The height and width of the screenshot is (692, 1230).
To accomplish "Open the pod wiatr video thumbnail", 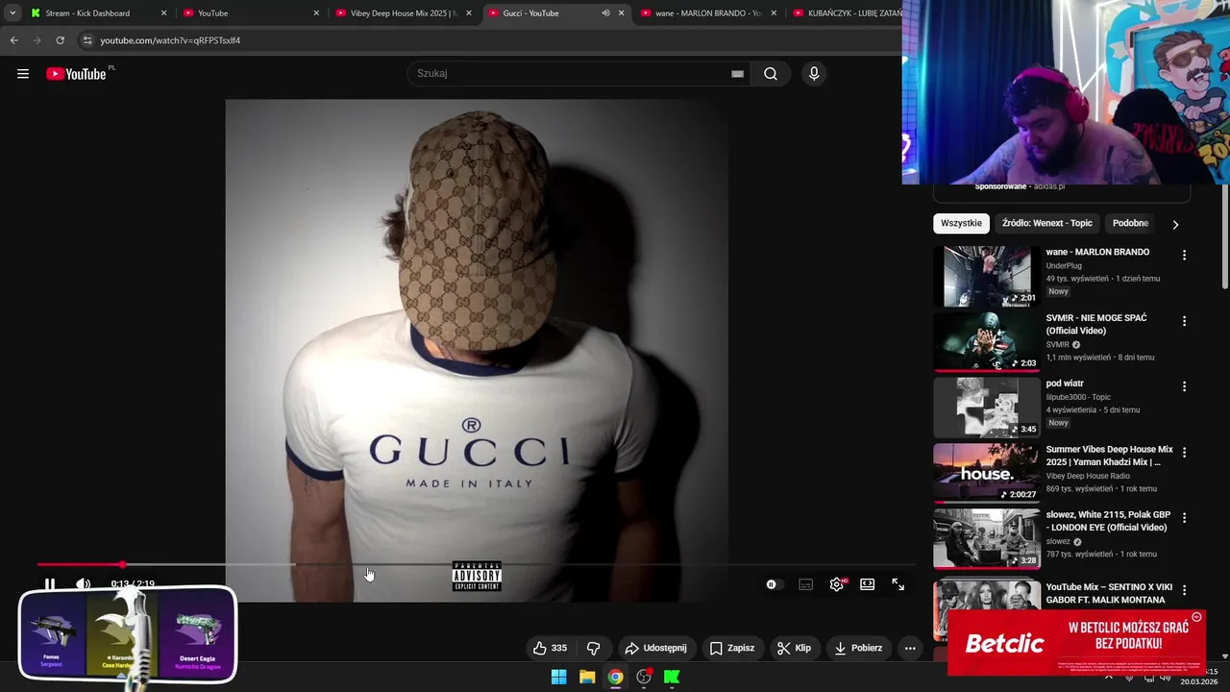I will pyautogui.click(x=986, y=407).
